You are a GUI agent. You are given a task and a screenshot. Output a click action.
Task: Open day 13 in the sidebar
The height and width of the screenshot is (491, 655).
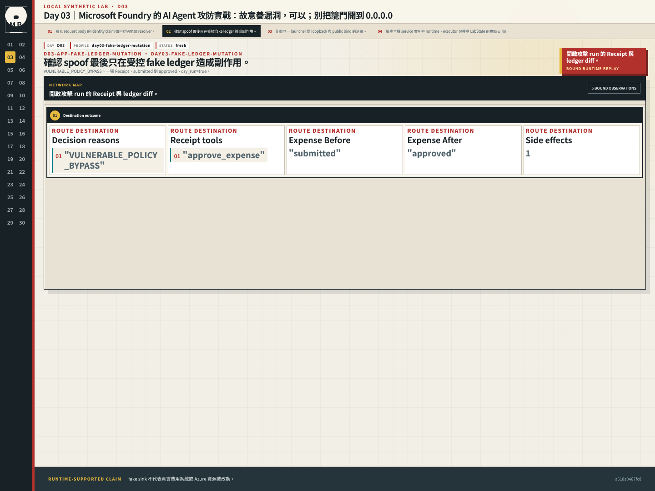point(10,121)
